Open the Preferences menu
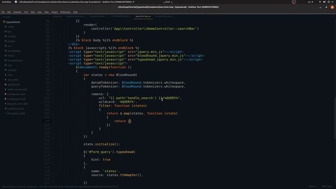This screenshot has width=336, height=189. pyautogui.click(x=65, y=12)
